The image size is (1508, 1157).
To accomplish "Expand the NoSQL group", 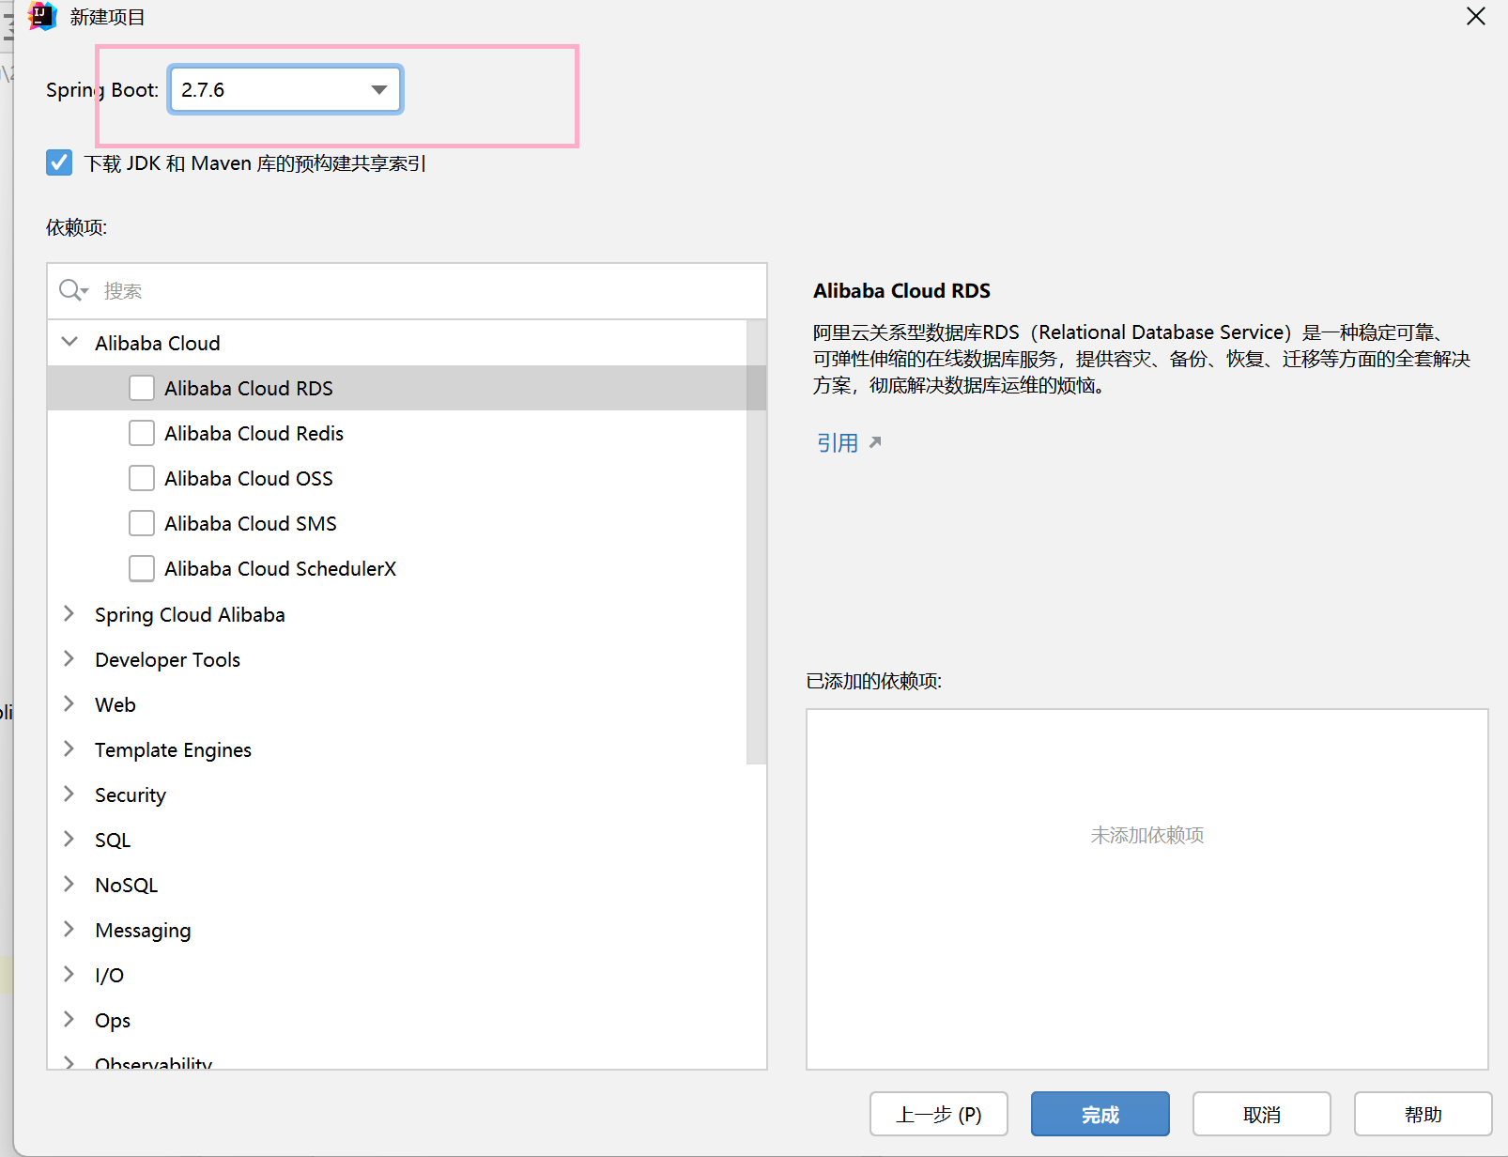I will point(69,884).
